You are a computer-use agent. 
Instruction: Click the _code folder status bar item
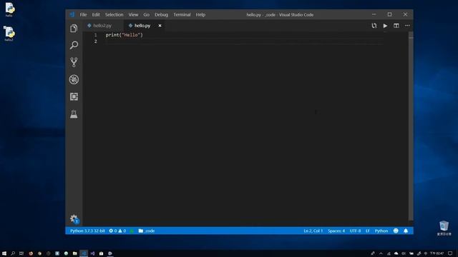point(147,231)
